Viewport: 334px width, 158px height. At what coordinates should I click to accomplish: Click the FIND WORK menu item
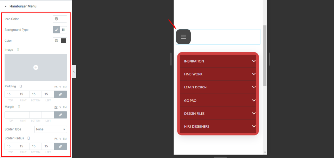(x=193, y=74)
